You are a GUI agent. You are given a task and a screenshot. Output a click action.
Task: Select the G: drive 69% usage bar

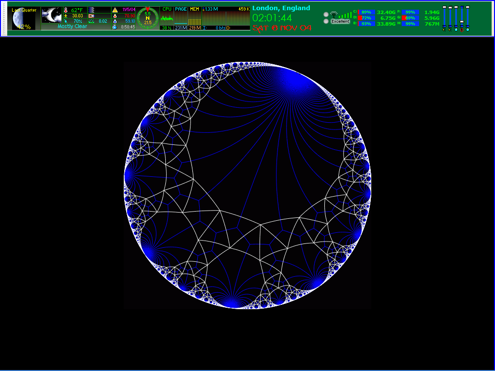point(409,18)
